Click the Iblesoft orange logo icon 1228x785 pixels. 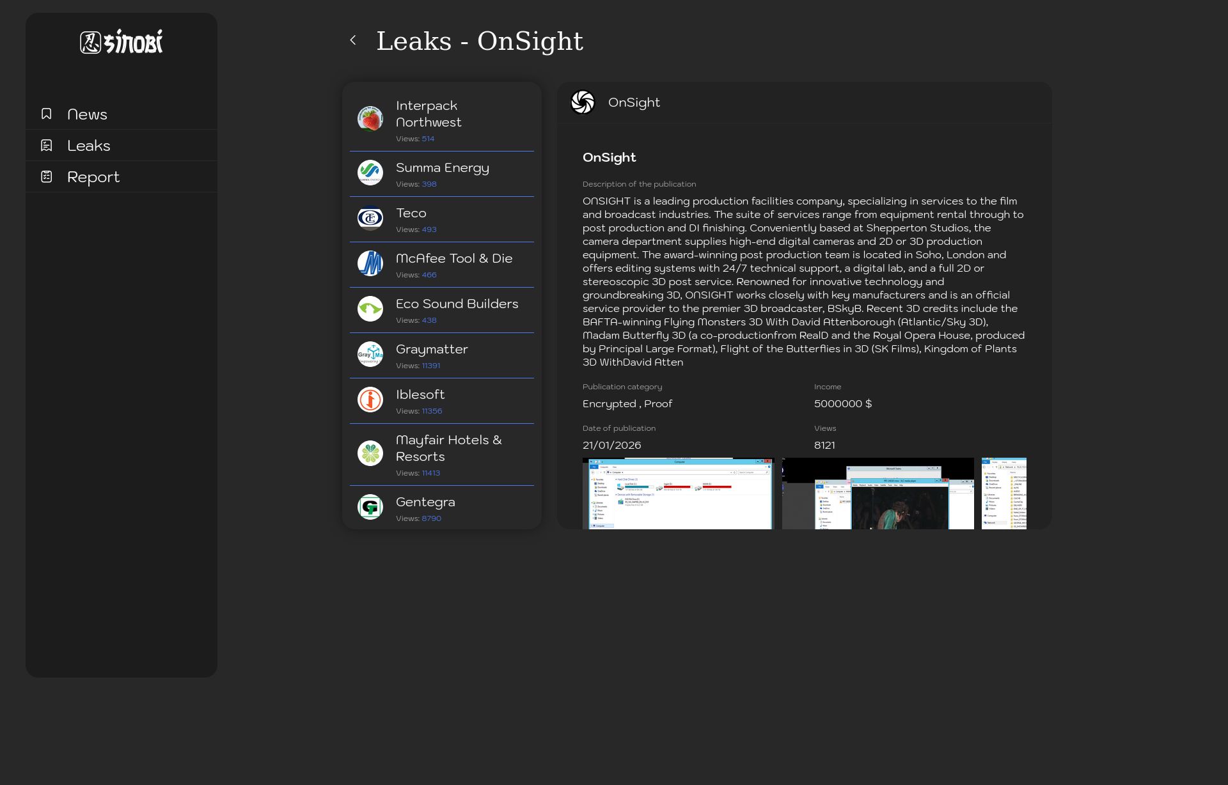(370, 400)
